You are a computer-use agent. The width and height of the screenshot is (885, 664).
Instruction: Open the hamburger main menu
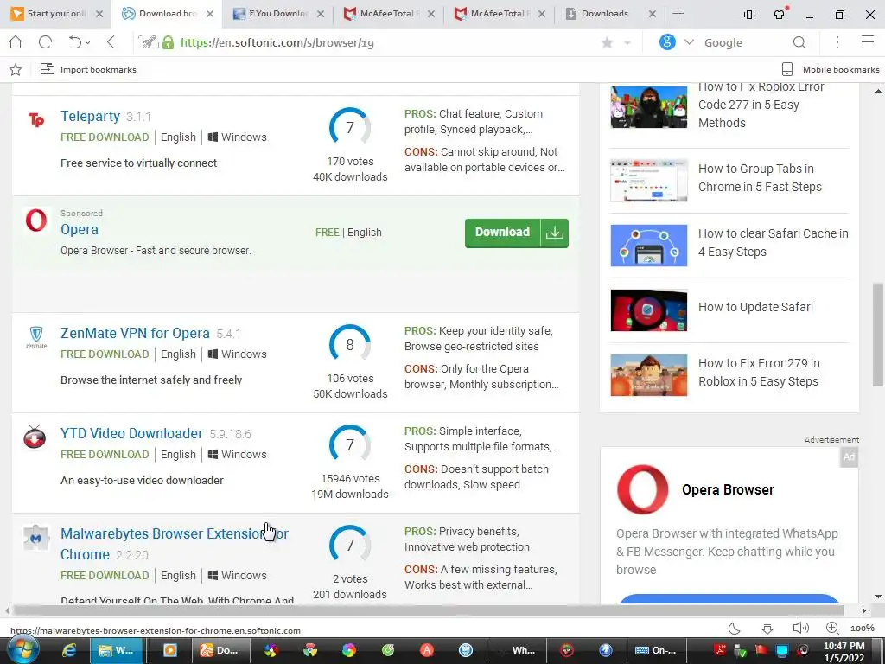click(868, 42)
